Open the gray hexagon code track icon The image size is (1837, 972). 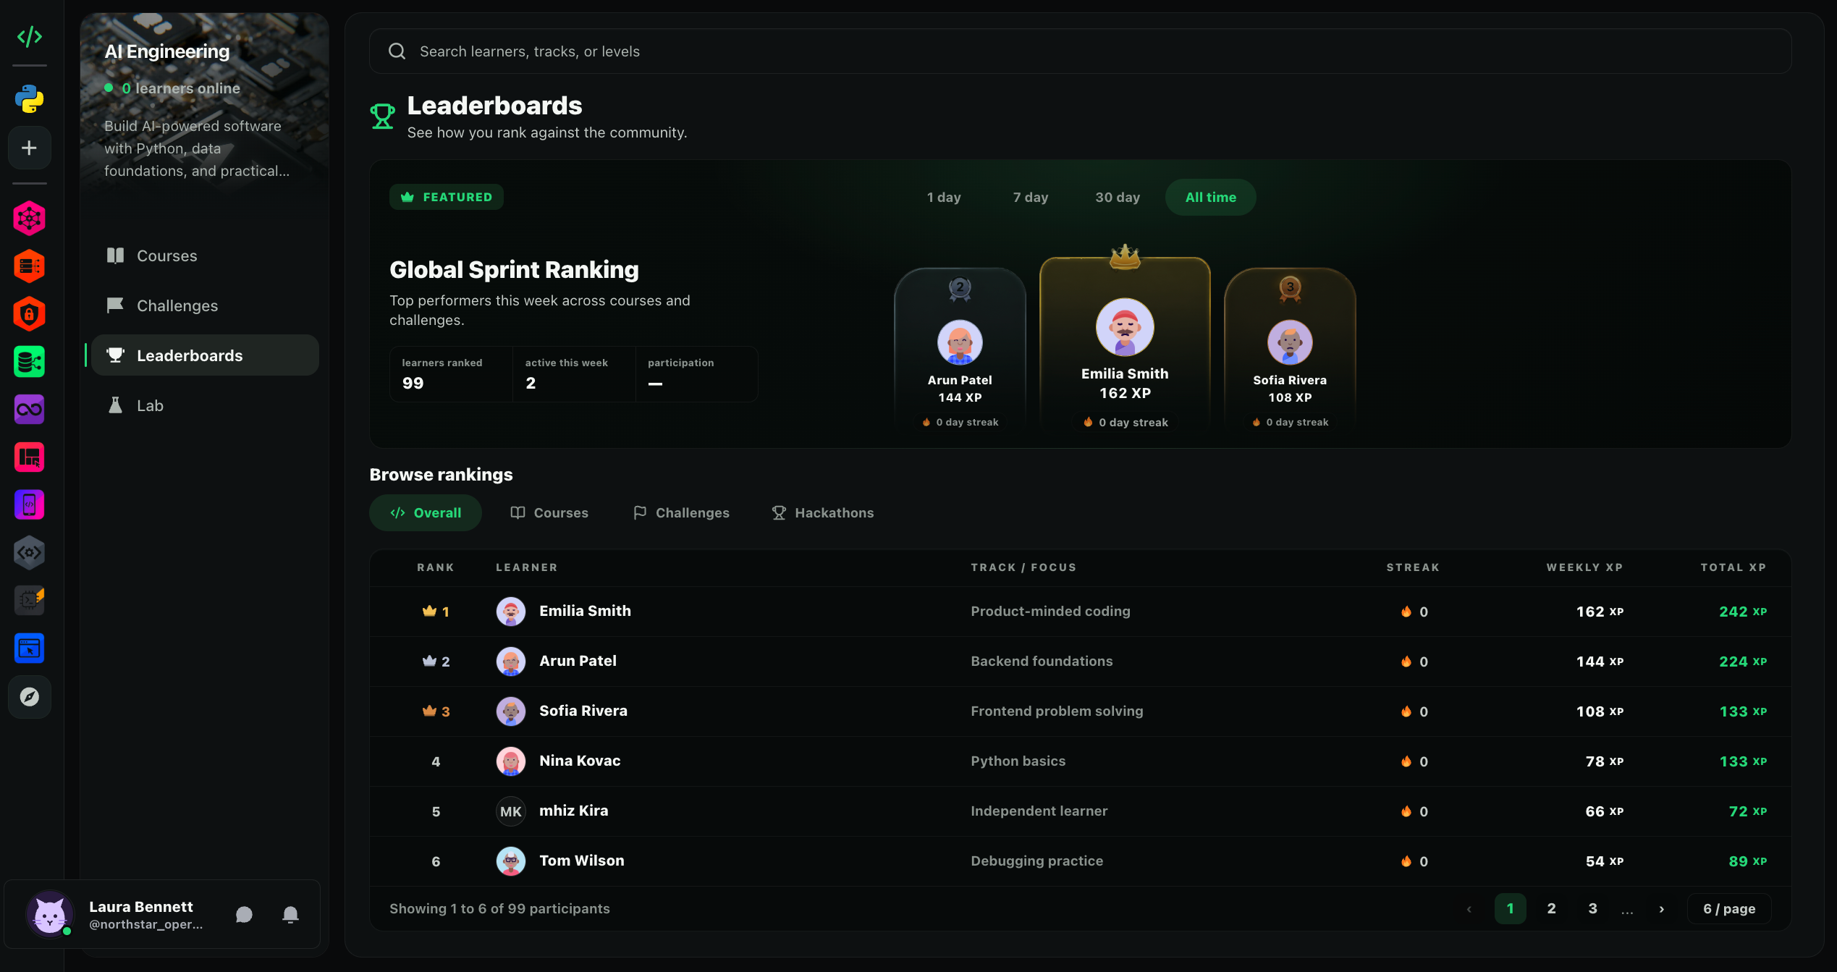coord(30,553)
